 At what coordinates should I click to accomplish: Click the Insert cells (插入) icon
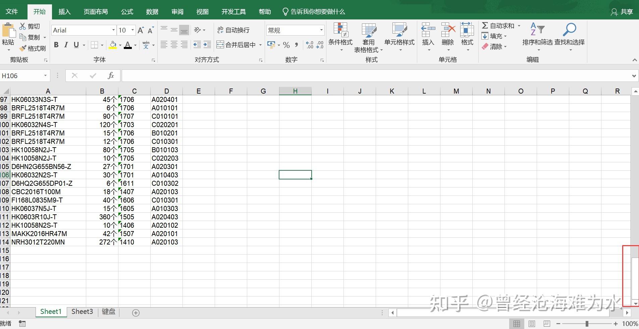tap(428, 30)
